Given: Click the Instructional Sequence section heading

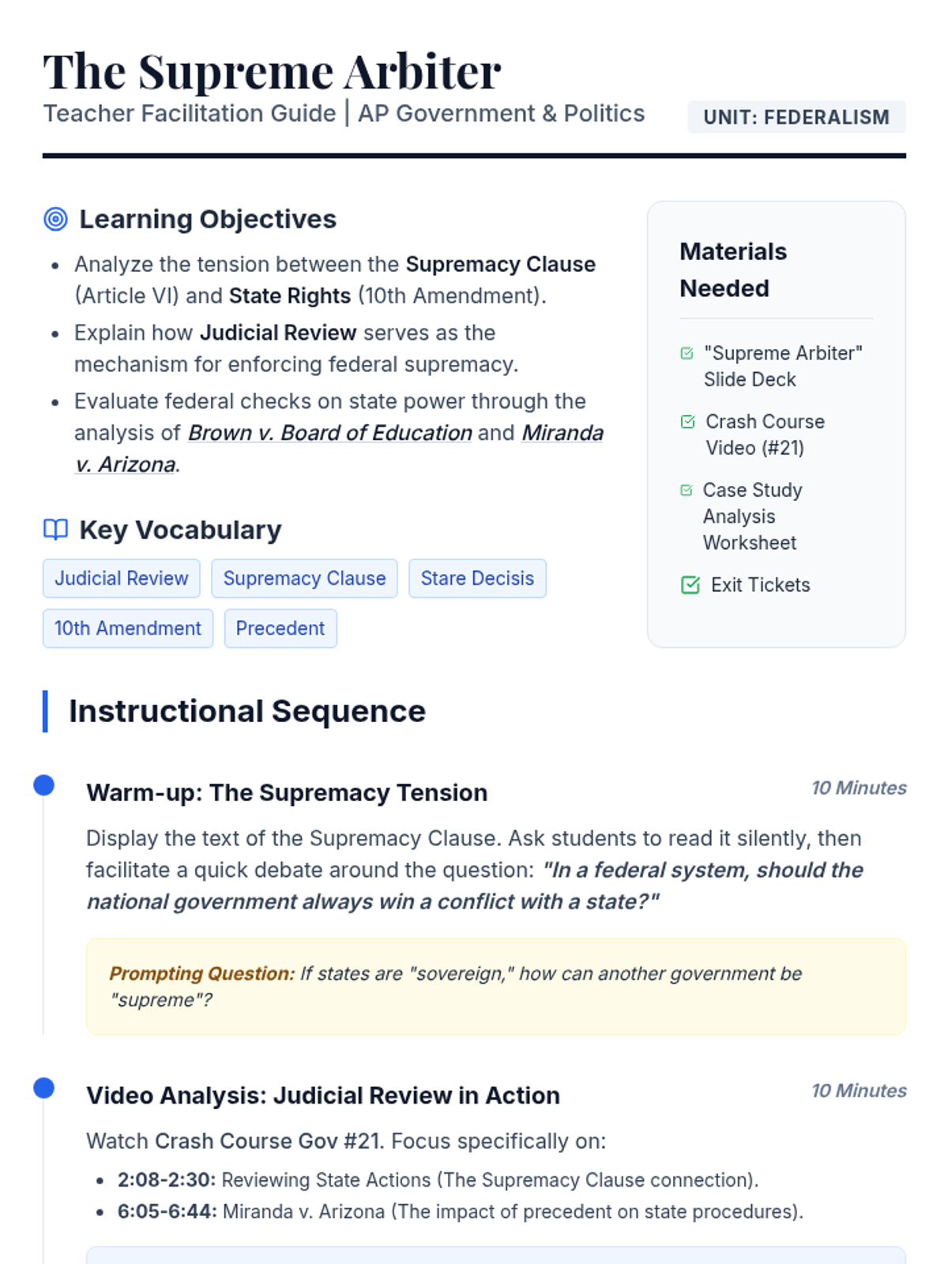Looking at the screenshot, I should [247, 711].
